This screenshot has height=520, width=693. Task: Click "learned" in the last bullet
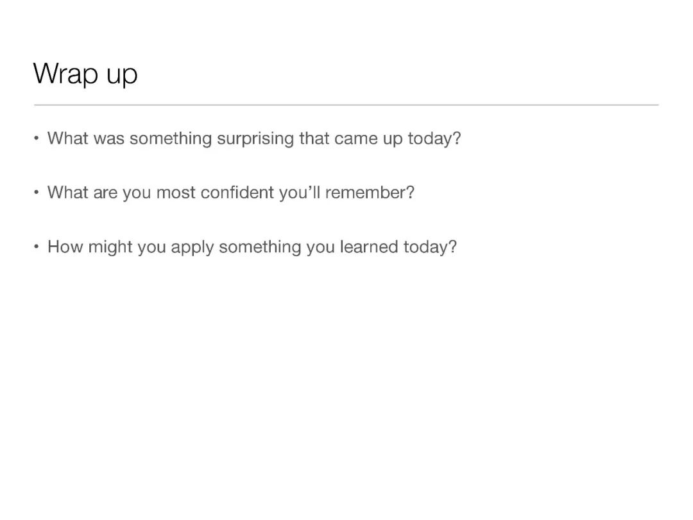[368, 247]
